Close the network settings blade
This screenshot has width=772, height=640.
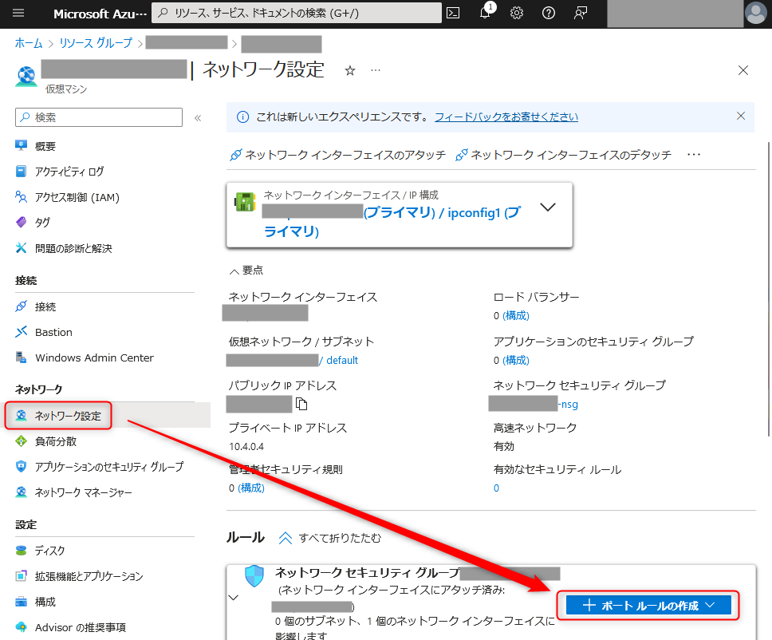[x=743, y=70]
